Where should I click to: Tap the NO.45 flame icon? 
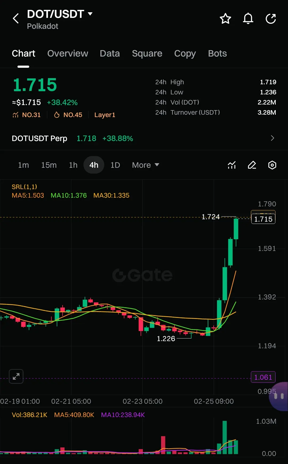(57, 115)
